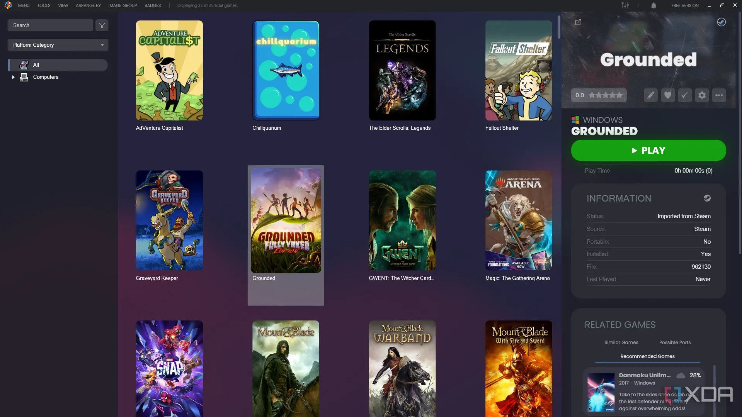Open the ARRANGE BY menu
Viewport: 742px width, 417px height.
[x=88, y=5]
